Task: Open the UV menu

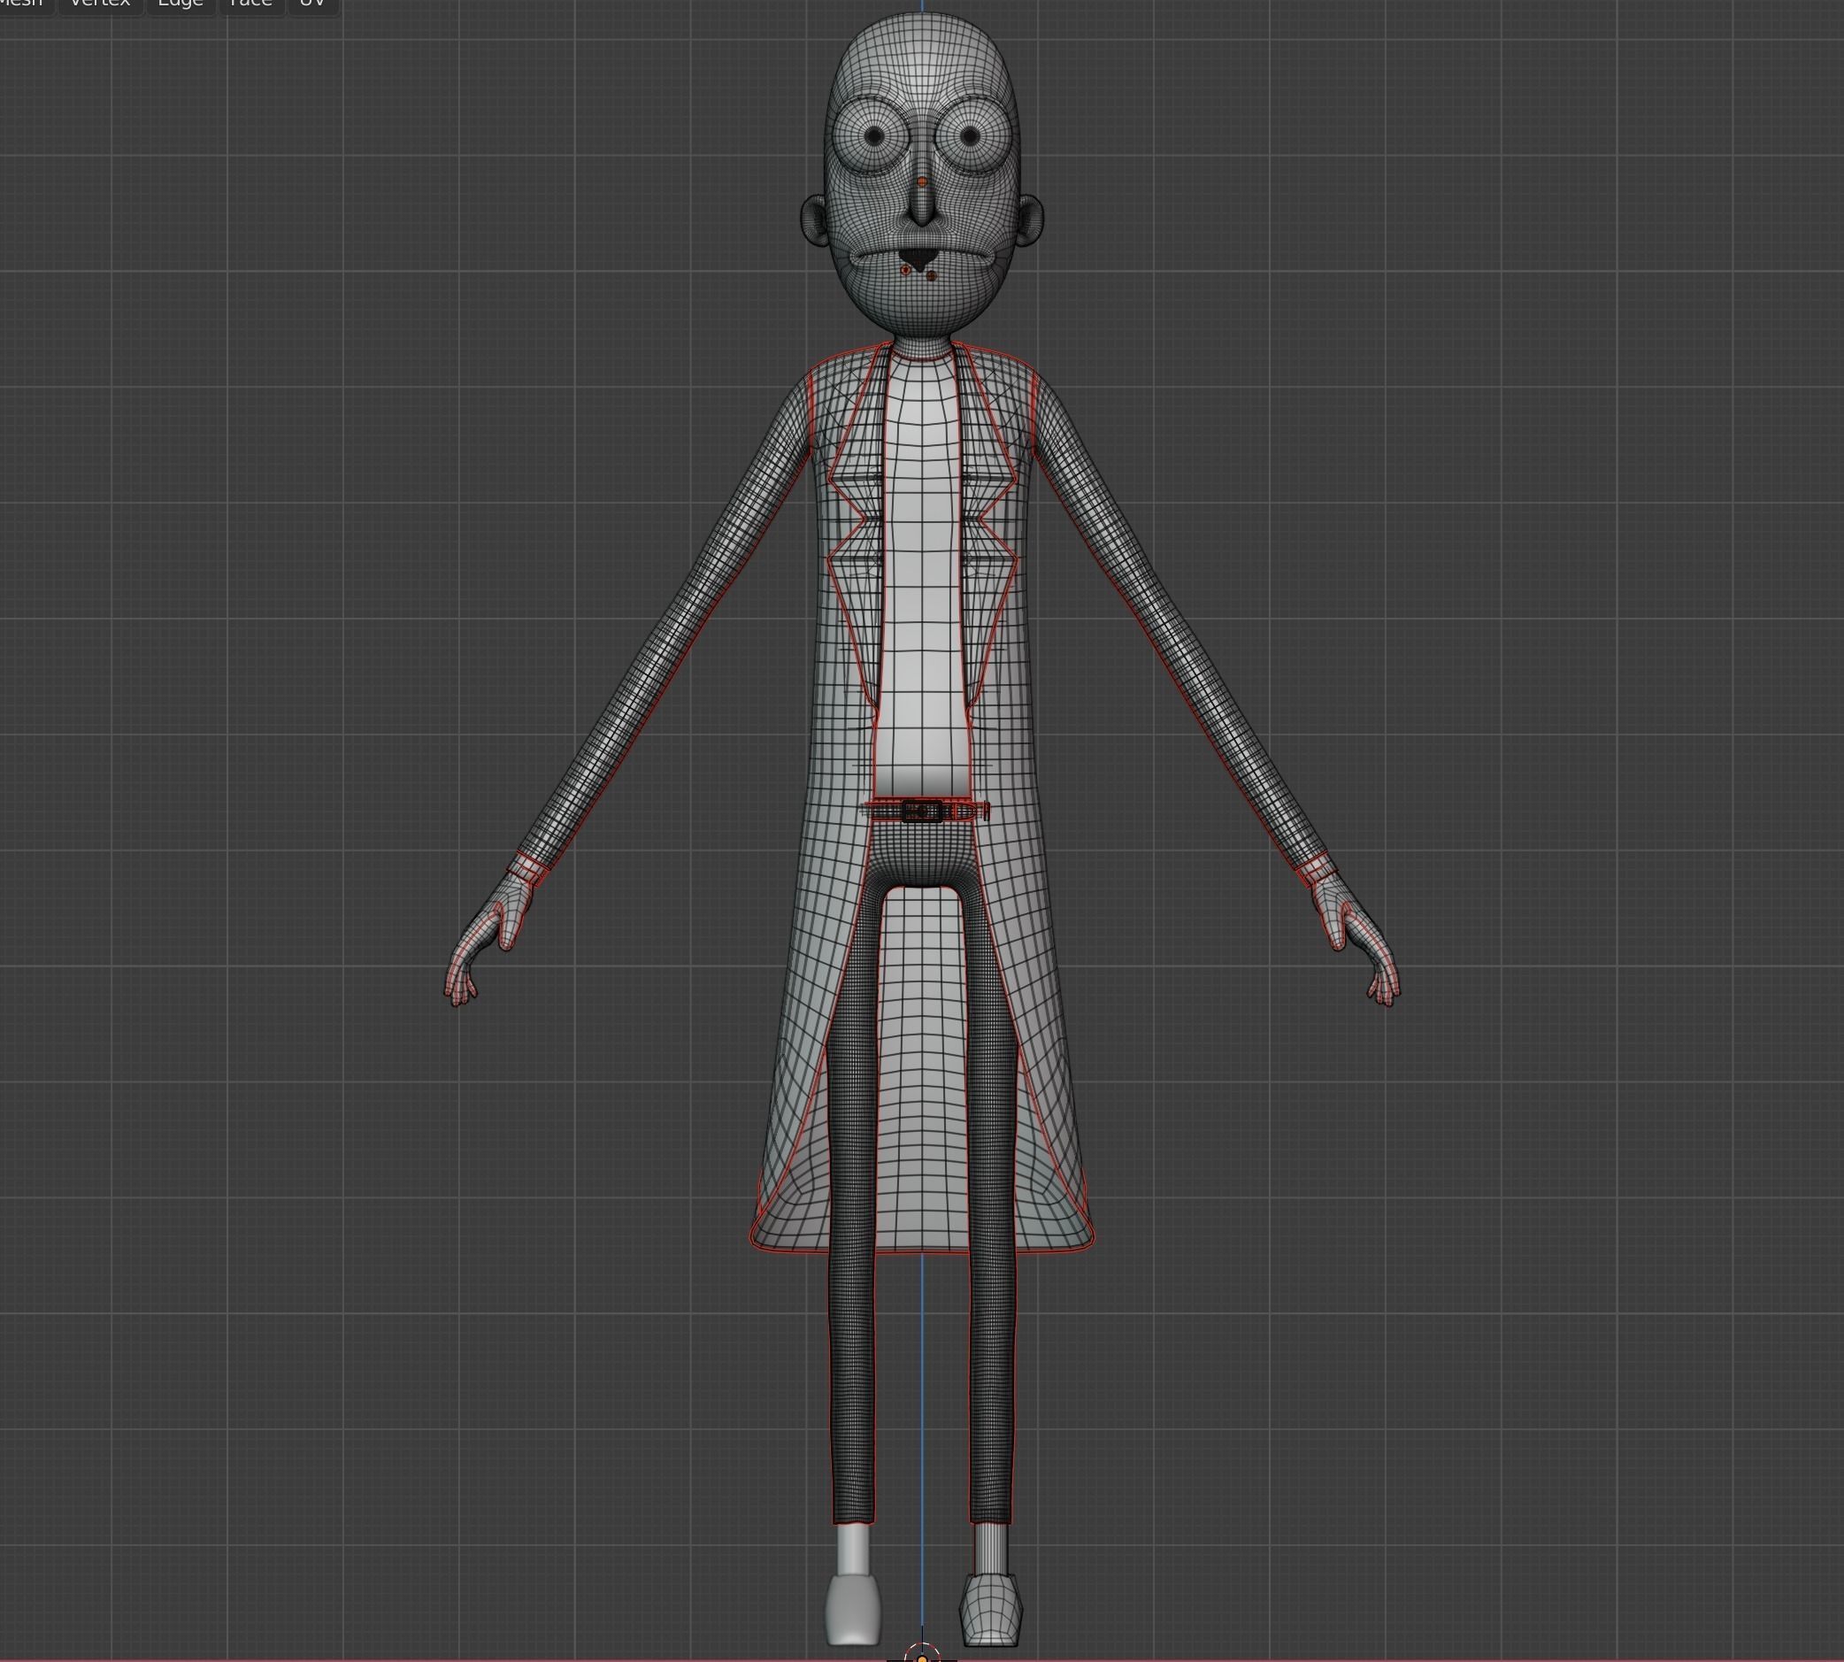Action: point(313,5)
